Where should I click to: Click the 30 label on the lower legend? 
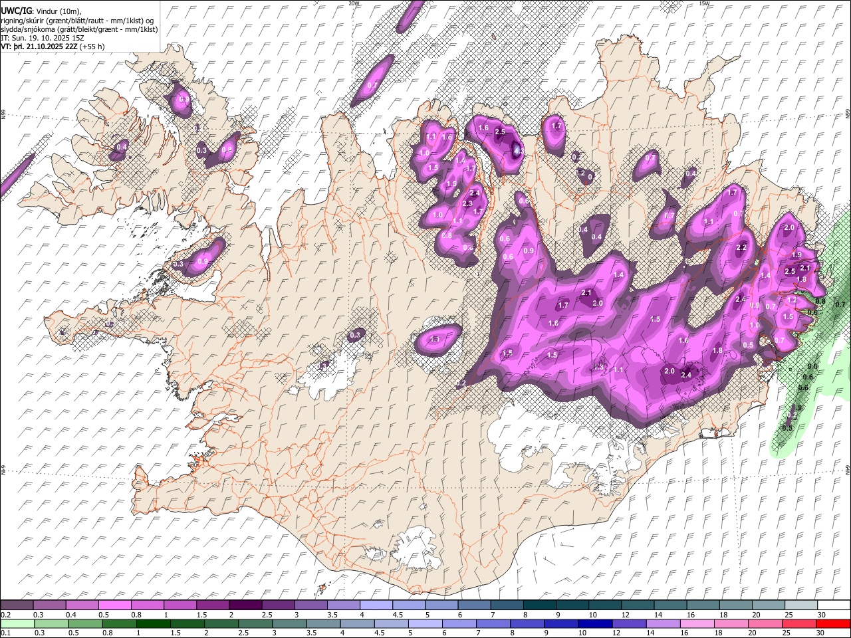point(822,633)
